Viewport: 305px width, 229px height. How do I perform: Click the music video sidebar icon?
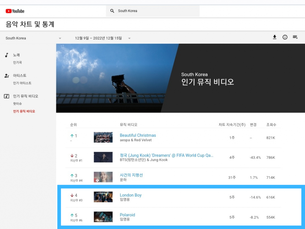tap(7, 96)
